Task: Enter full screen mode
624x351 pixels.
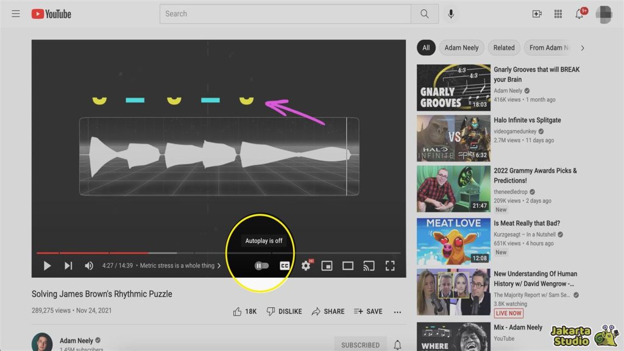Action: click(390, 266)
